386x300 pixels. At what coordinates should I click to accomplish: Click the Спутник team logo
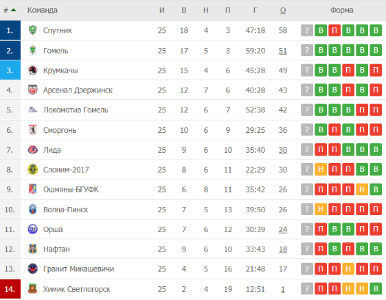point(32,30)
